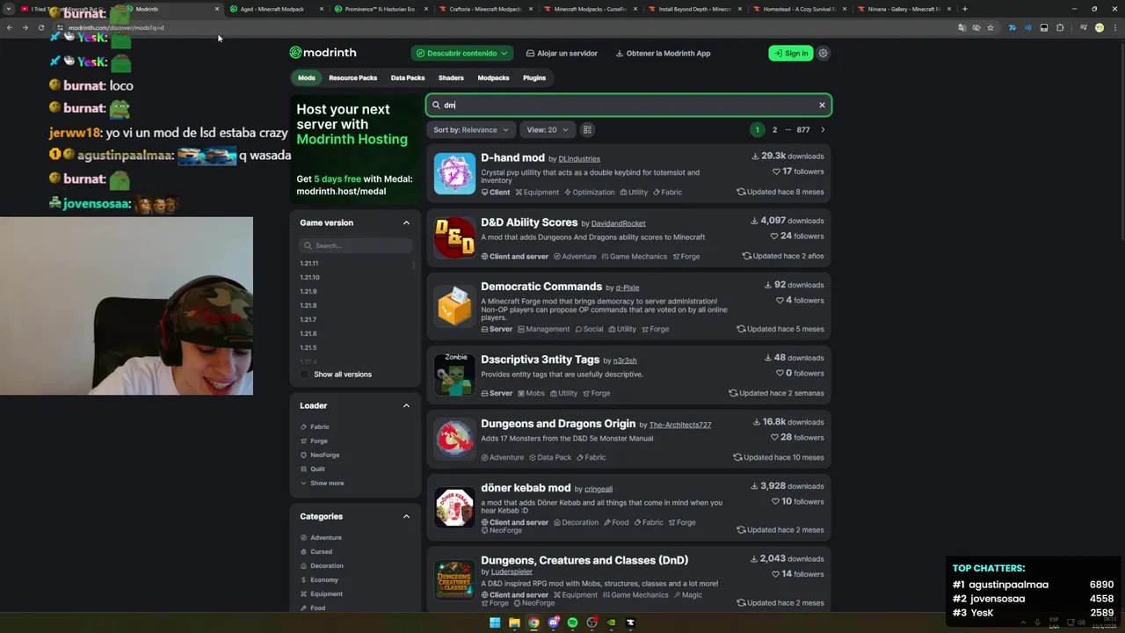1125x633 pixels.
Task: Open author cringeali profile link
Action: (x=599, y=489)
